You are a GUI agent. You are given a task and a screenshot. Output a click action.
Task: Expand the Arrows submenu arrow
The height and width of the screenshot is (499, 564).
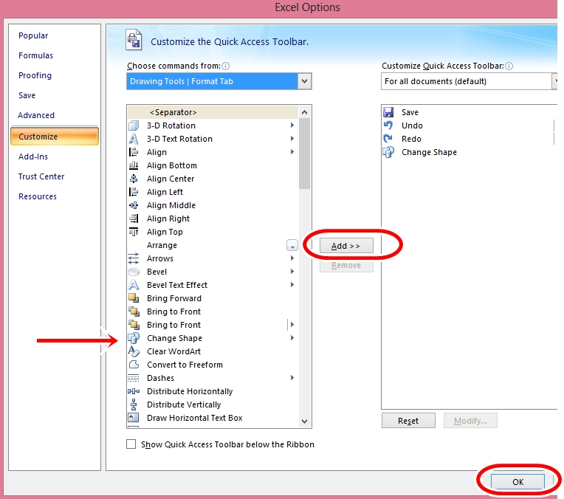tap(292, 258)
